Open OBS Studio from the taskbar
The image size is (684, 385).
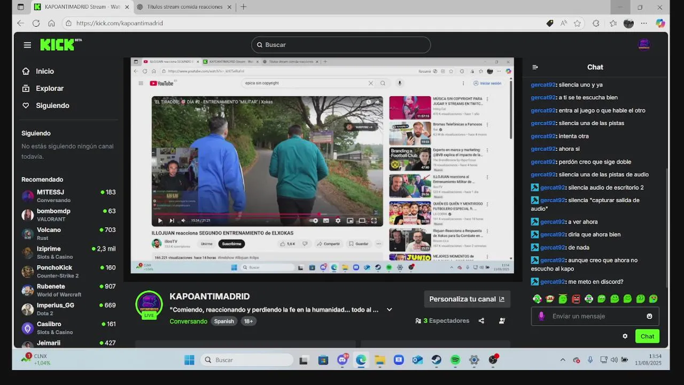click(493, 360)
